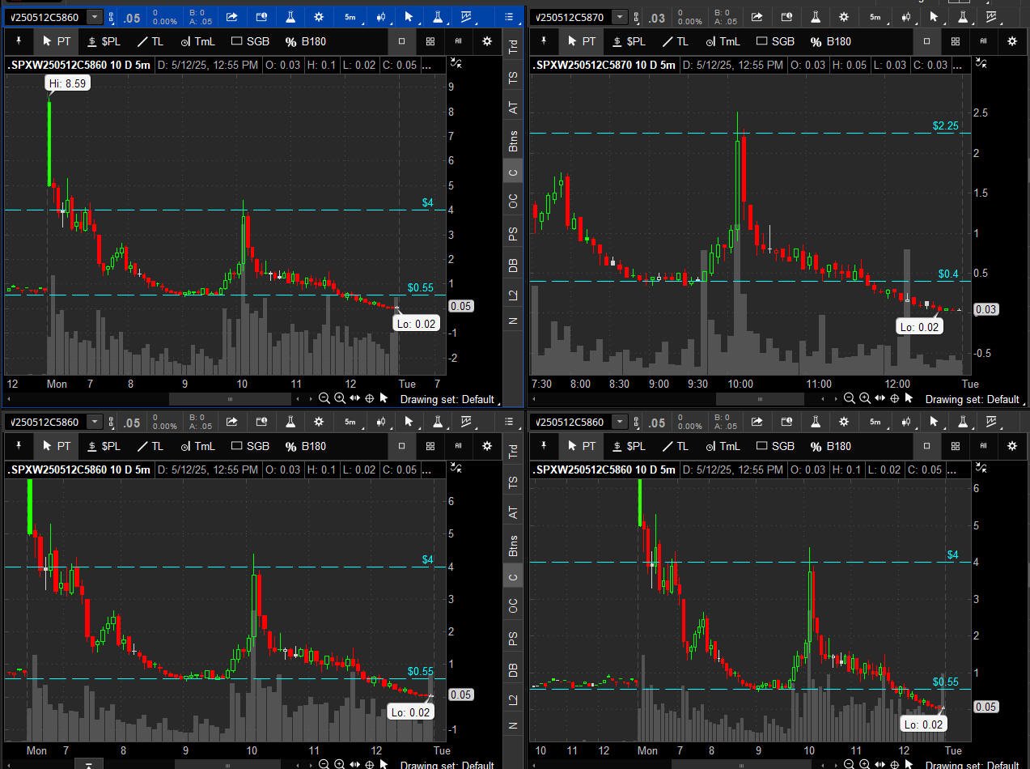This screenshot has height=769, width=1030.
Task: Click TmL tool button in top-left chart
Action: coord(197,40)
